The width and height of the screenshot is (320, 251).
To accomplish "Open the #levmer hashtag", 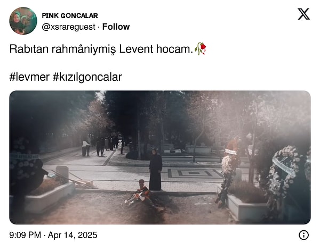I will 29,77.
